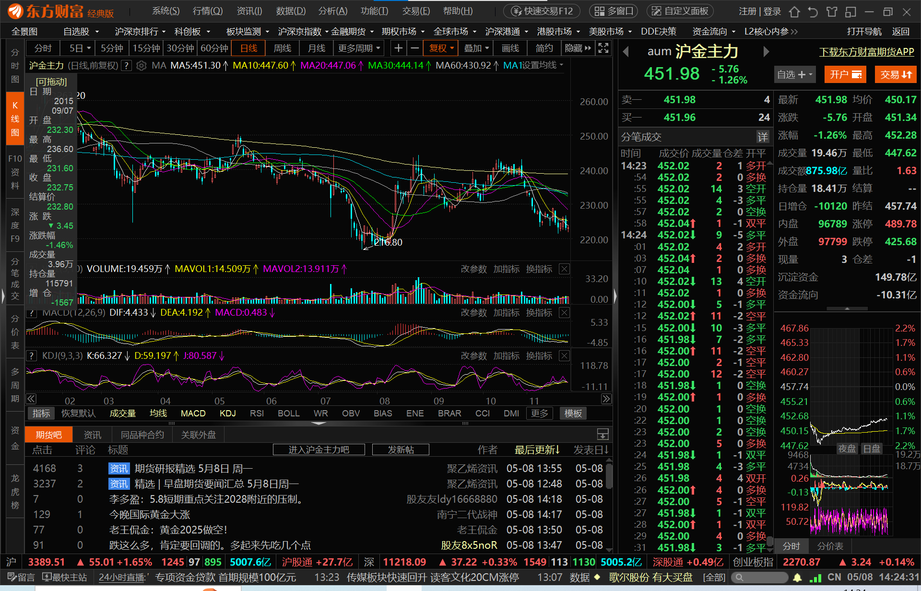Open MA settings gear icon
This screenshot has height=591, width=921.
click(x=141, y=66)
